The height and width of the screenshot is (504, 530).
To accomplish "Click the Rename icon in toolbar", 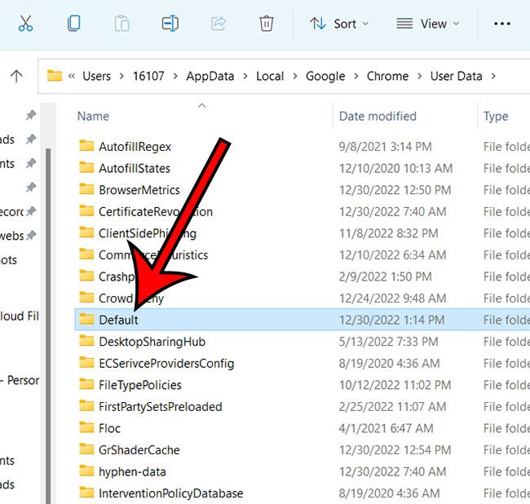I will pyautogui.click(x=170, y=24).
